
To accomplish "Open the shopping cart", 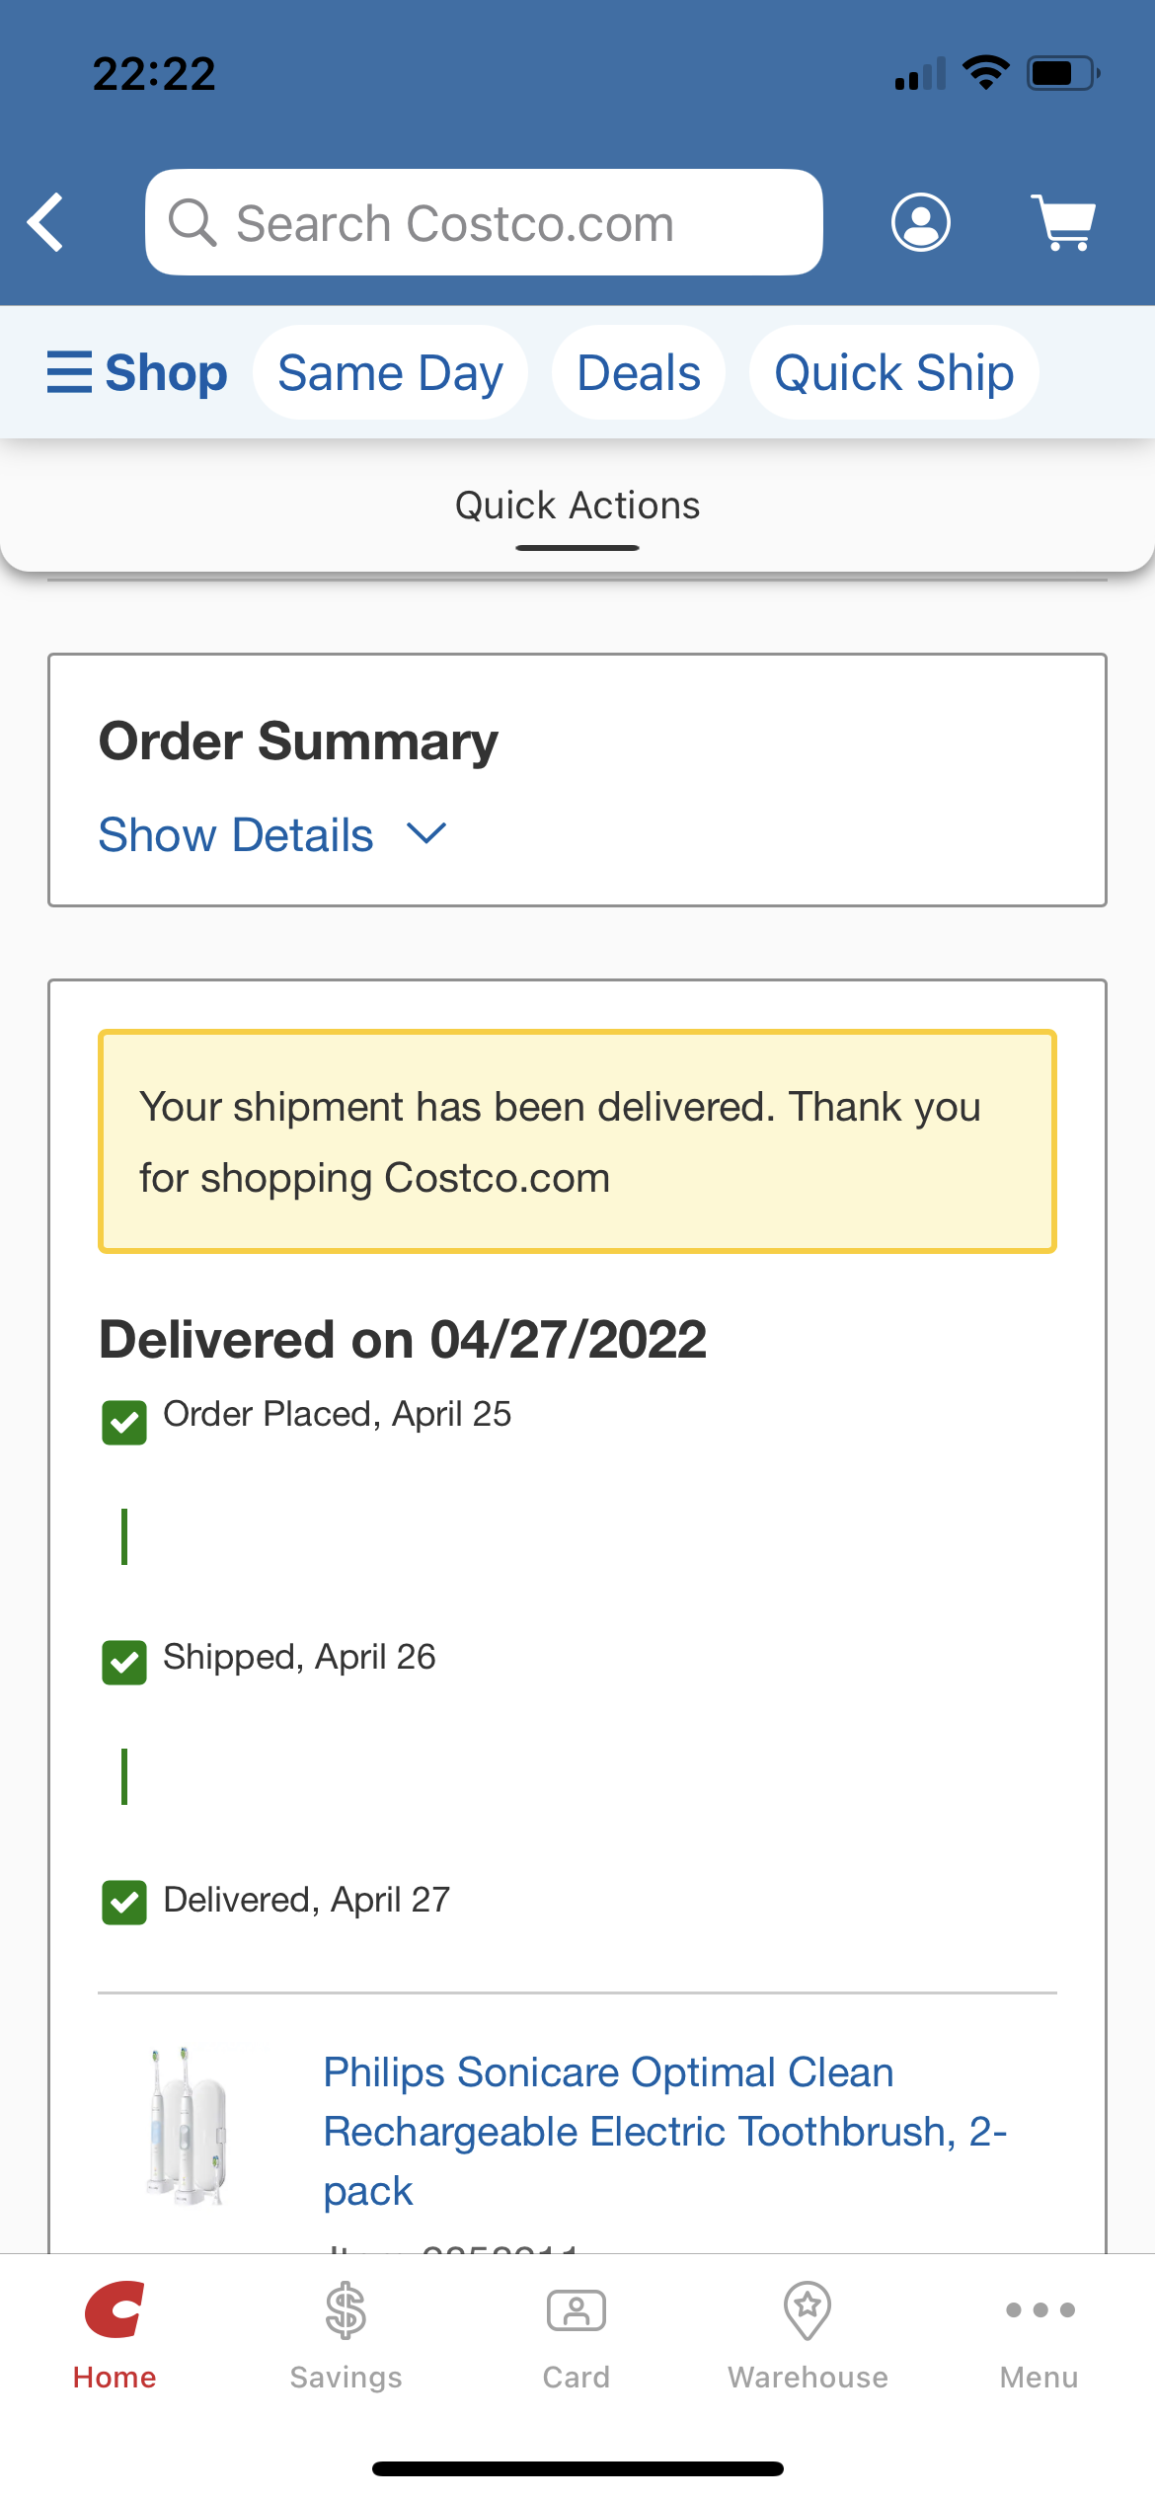I will pos(1064,222).
